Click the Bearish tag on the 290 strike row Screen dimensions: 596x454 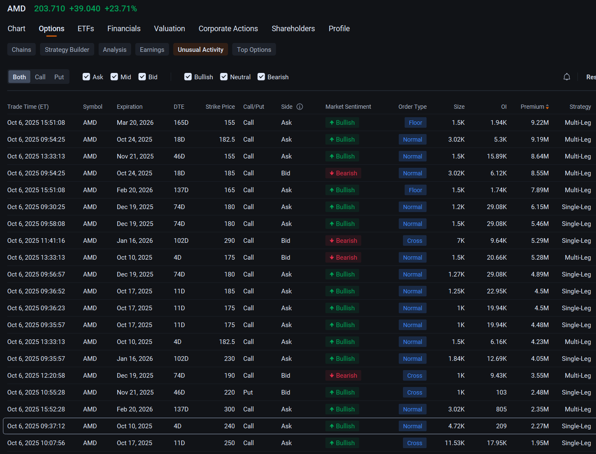(343, 241)
